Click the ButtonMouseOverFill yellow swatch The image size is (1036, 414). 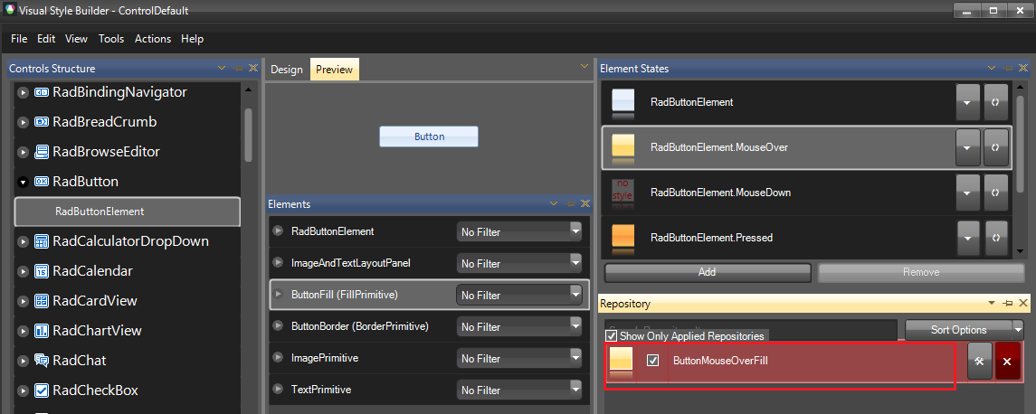tap(621, 362)
